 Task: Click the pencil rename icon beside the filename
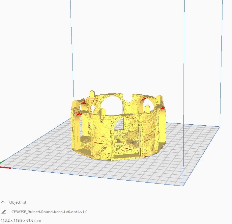point(4,212)
